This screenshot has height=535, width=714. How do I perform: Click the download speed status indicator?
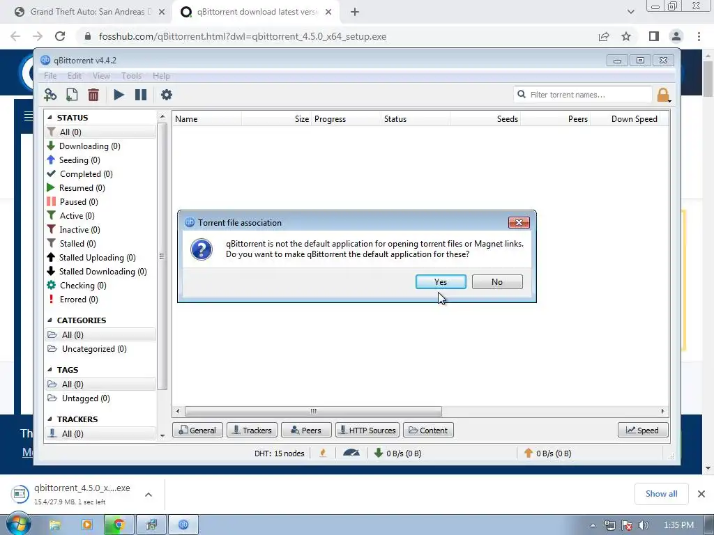click(x=397, y=453)
